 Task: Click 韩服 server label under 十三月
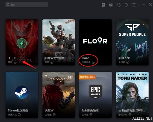[10, 62]
